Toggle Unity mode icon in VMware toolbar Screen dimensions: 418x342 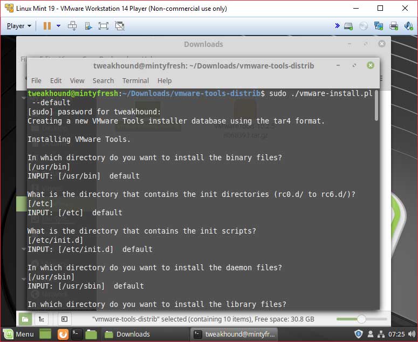pyautogui.click(x=120, y=26)
